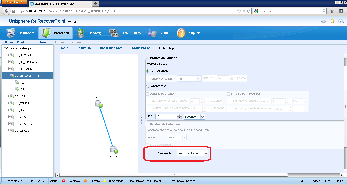This screenshot has height=185, width=347.
Task: Open a new browser tab with plus
Action: point(96,3)
